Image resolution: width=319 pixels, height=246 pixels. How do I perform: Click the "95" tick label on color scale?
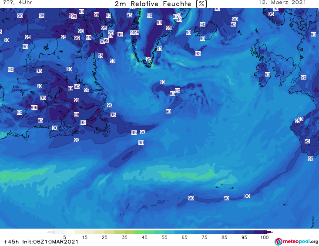tap(244, 237)
